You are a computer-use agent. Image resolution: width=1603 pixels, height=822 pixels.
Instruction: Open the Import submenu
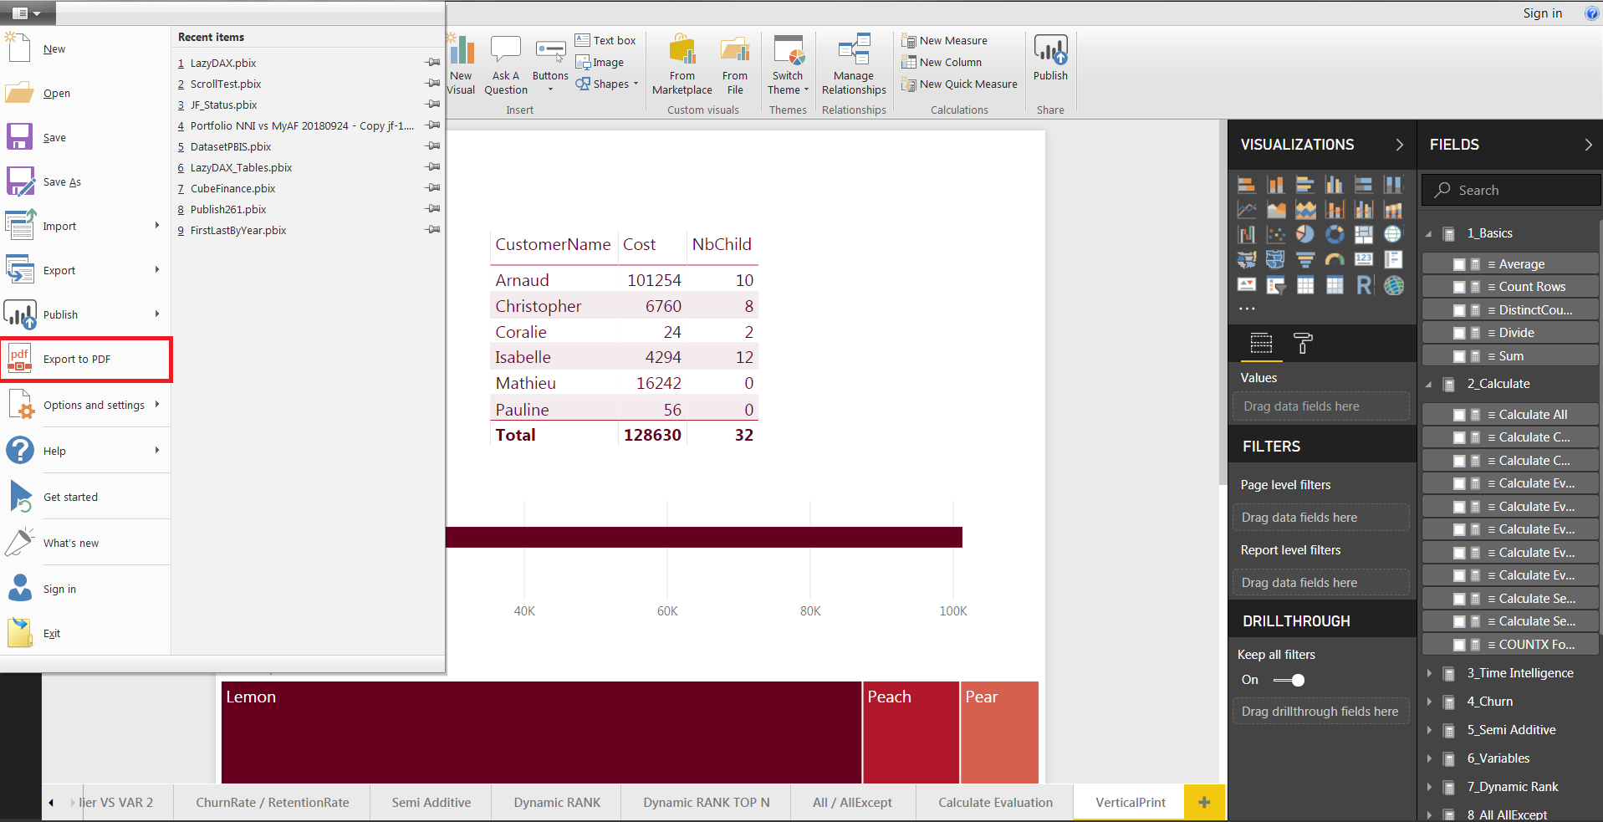click(x=85, y=227)
